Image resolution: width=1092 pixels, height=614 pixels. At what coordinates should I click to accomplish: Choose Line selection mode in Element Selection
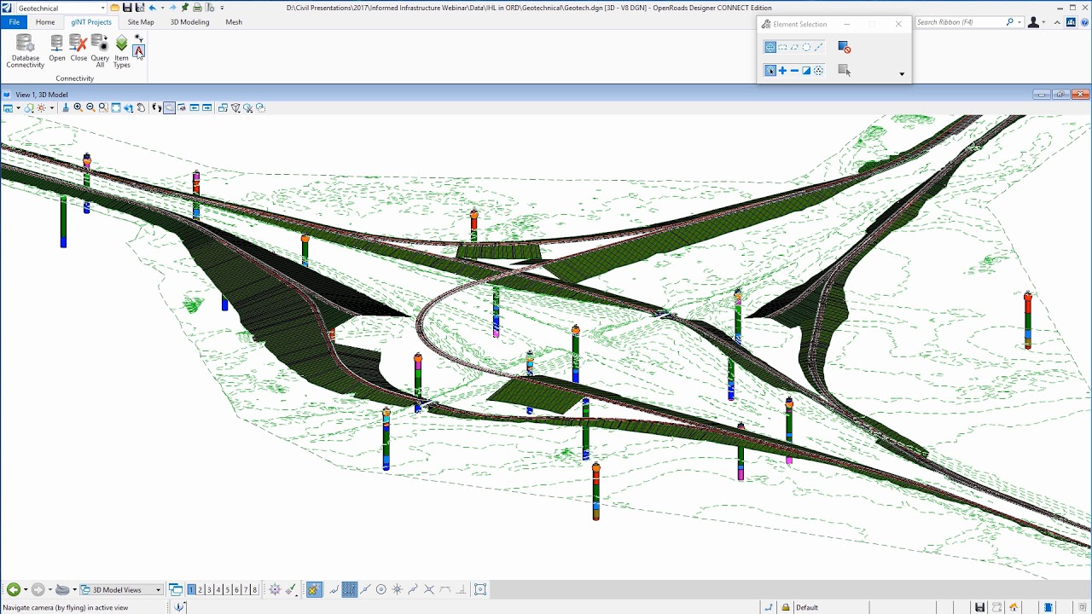pyautogui.click(x=818, y=48)
